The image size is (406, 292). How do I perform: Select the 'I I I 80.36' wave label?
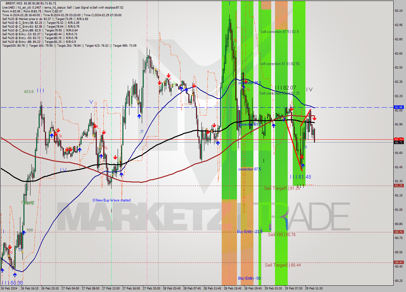point(12,282)
